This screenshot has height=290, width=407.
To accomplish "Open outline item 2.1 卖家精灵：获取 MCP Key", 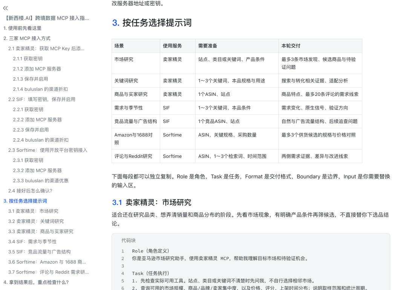I will coord(46,48).
